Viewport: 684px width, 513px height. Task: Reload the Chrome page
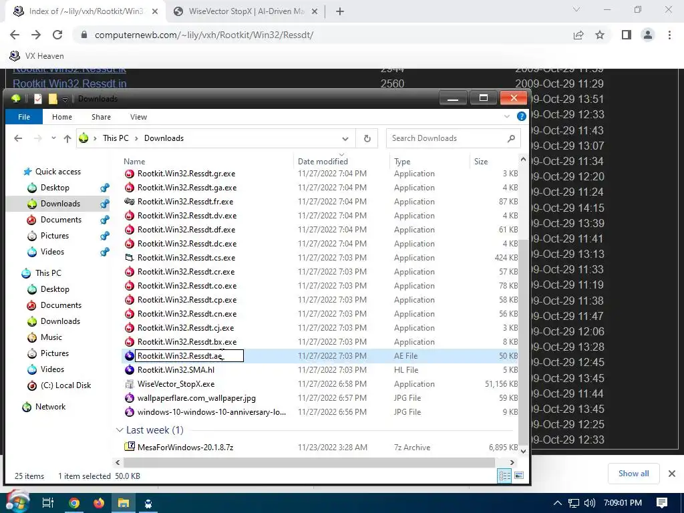point(57,35)
